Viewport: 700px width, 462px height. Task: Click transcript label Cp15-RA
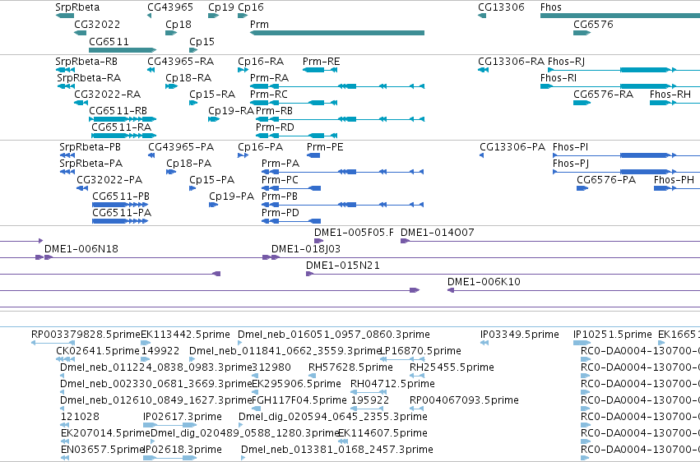point(212,94)
